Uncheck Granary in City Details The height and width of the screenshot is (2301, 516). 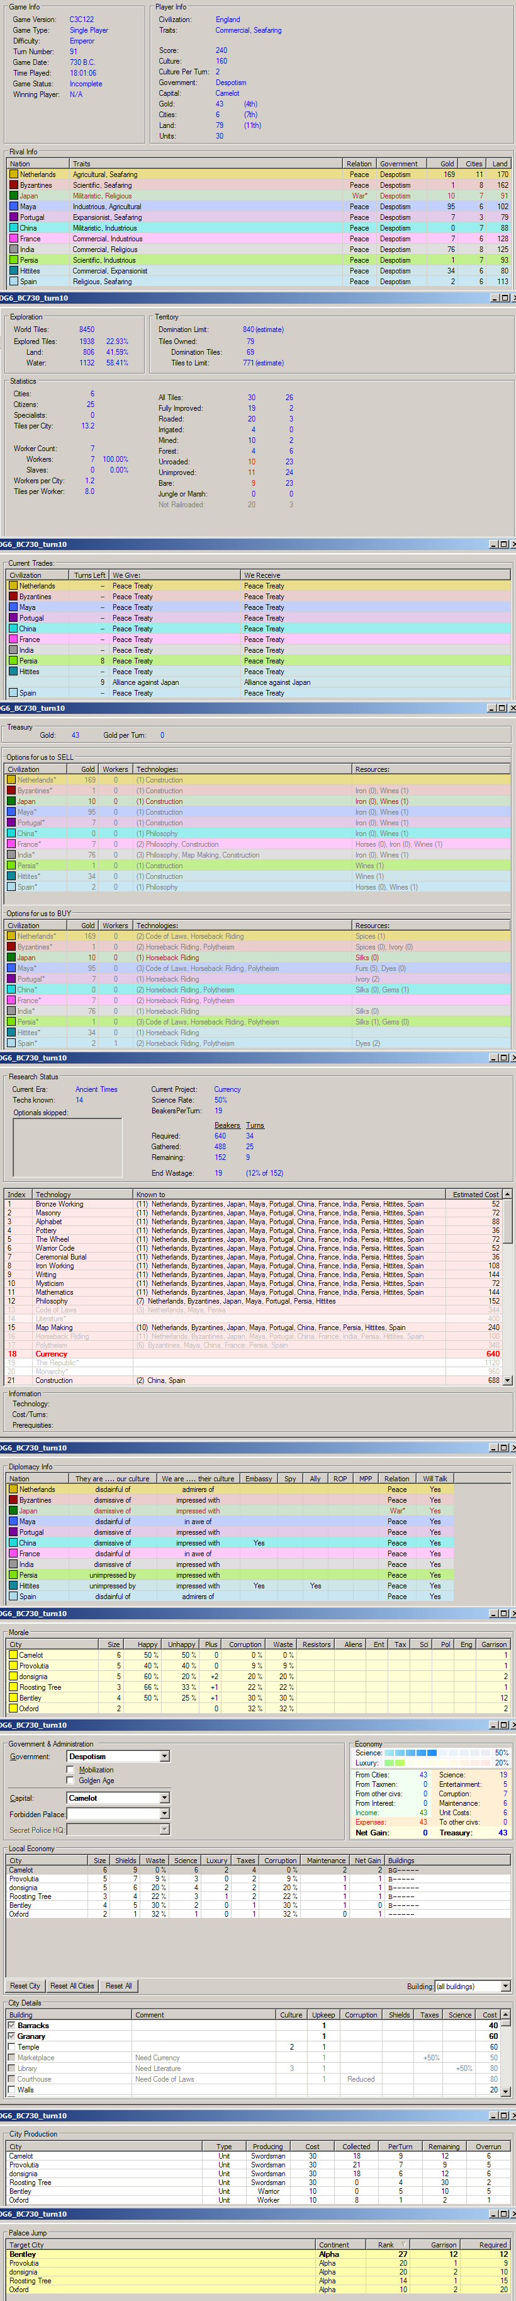coord(11,2036)
